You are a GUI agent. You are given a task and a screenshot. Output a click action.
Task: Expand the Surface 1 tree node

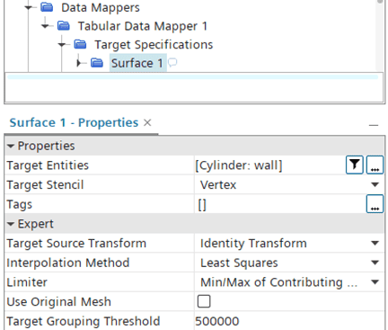[79, 63]
